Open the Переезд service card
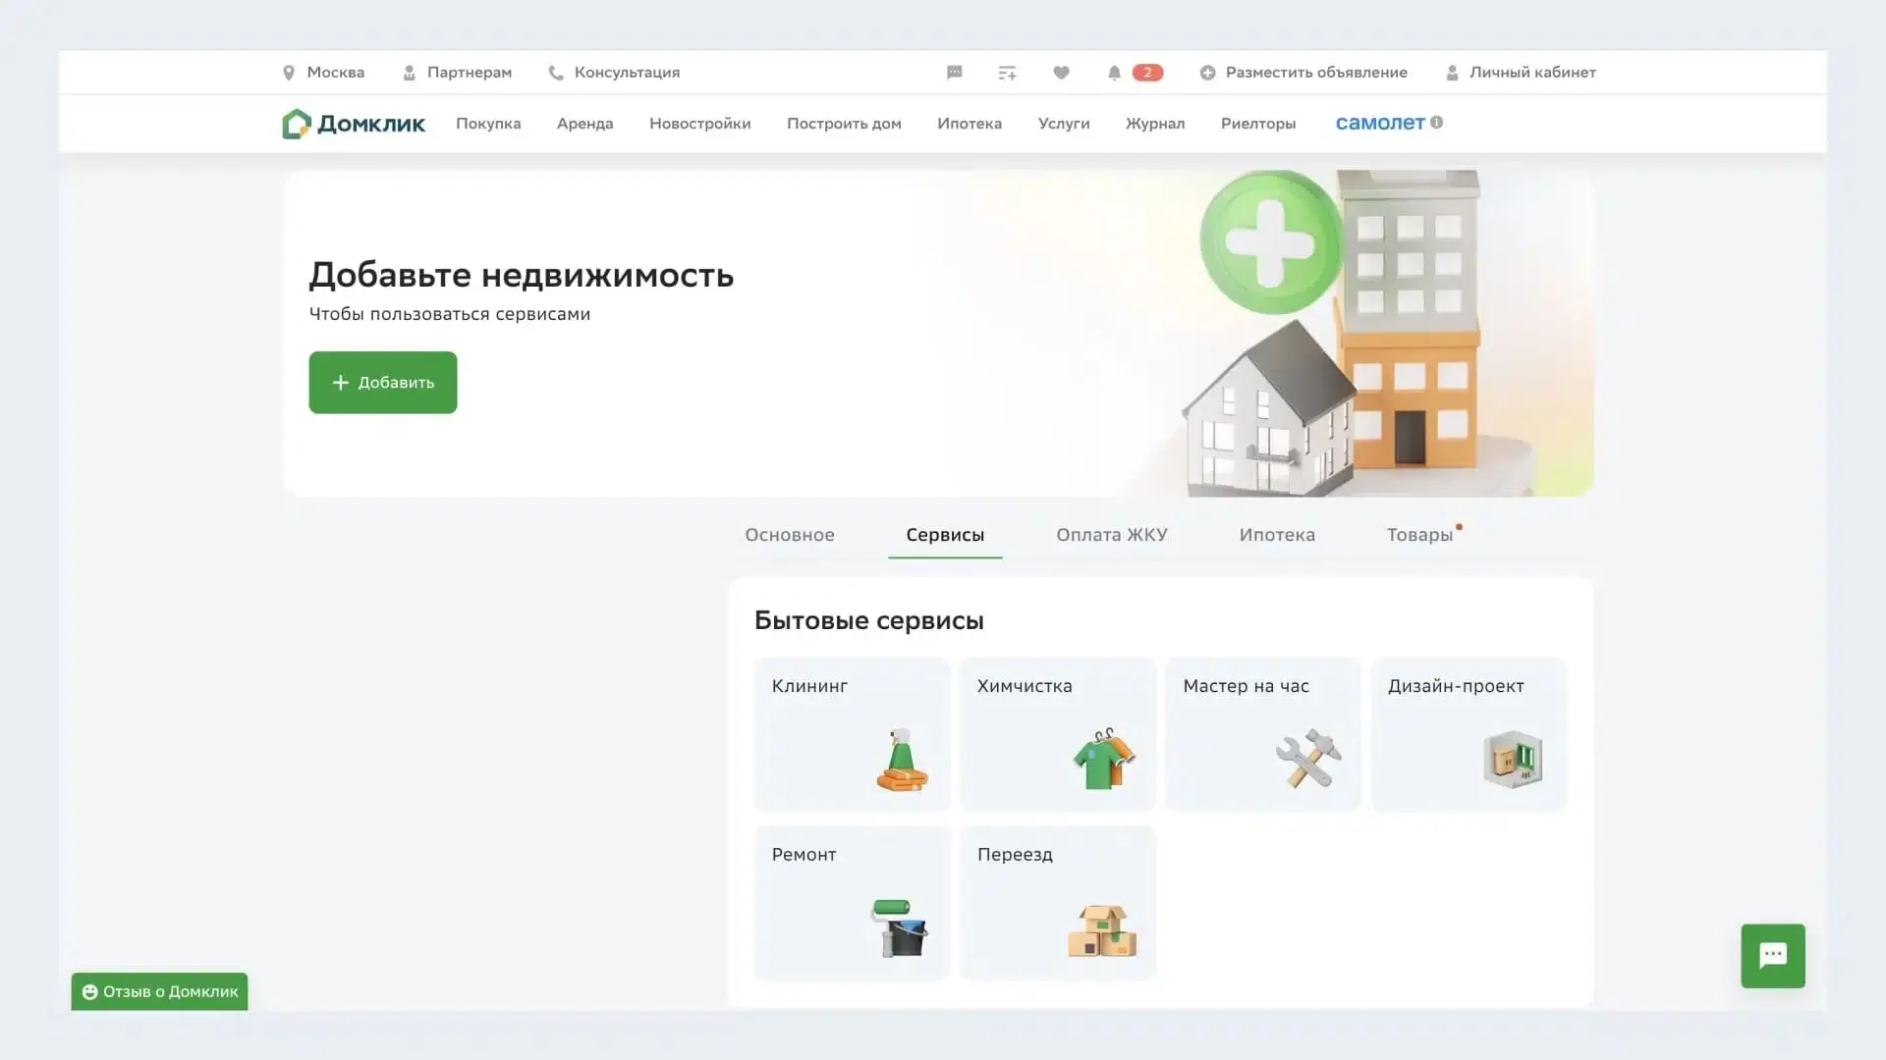This screenshot has height=1060, width=1886. [1058, 903]
